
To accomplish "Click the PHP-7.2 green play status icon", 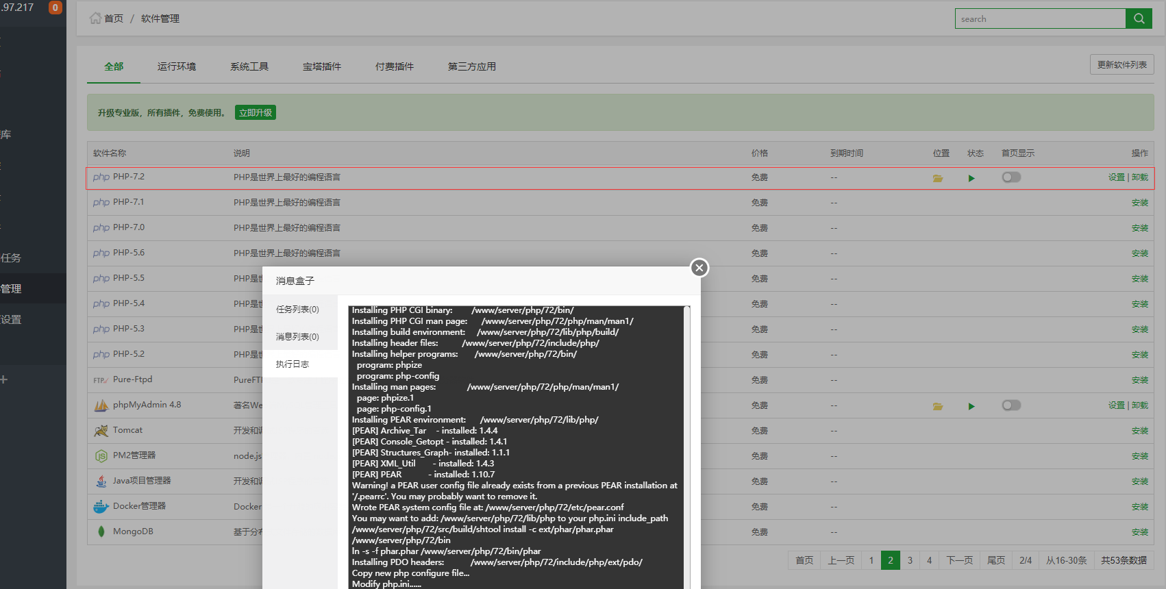I will tap(971, 178).
